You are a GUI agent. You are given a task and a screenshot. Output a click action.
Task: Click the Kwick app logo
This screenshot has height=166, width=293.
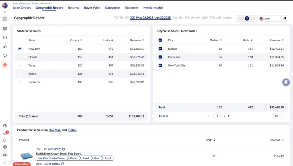tap(5, 5)
